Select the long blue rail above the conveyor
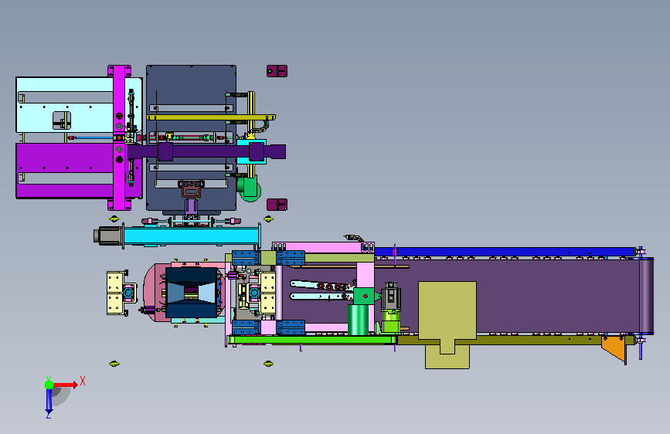 click(x=504, y=252)
